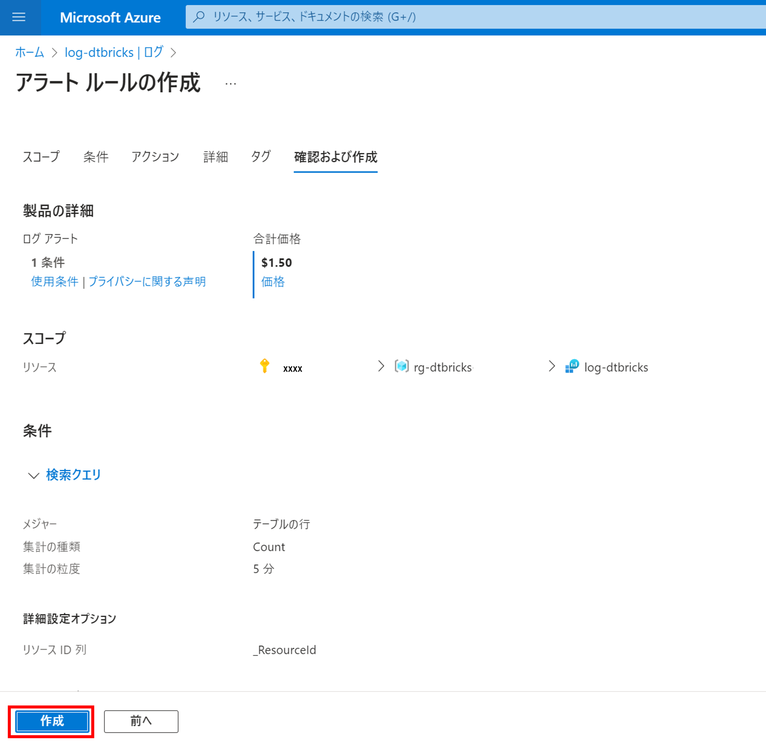766x743 pixels.
Task: Click chevron between xxxx and rg-dtbricks
Action: tap(381, 366)
